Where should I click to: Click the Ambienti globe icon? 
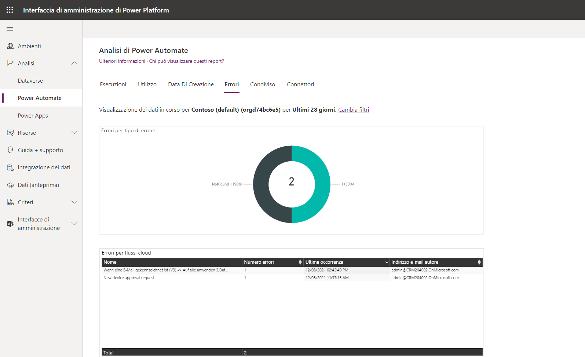(x=10, y=46)
